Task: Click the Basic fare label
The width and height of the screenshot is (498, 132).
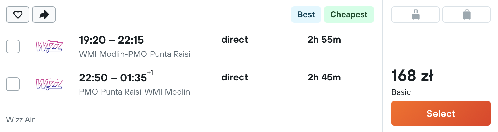Action: (x=401, y=92)
